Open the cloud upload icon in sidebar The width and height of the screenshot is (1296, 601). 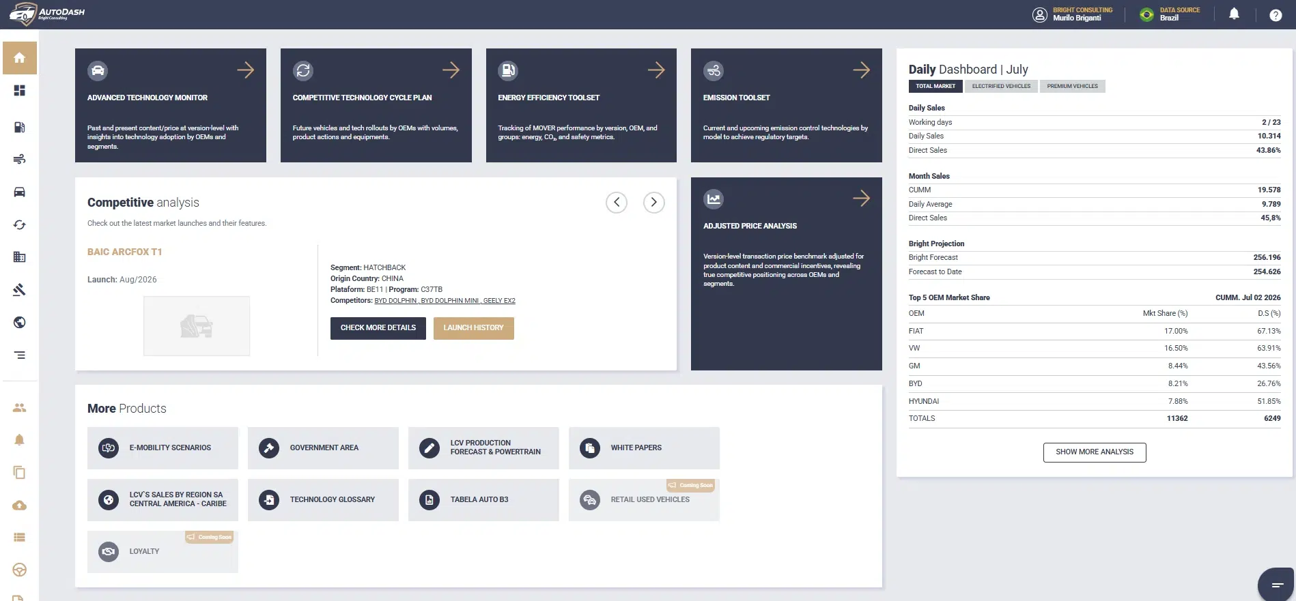(x=20, y=505)
